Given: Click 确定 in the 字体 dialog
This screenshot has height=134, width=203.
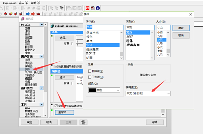Looking at the screenshot, I should click(181, 28).
